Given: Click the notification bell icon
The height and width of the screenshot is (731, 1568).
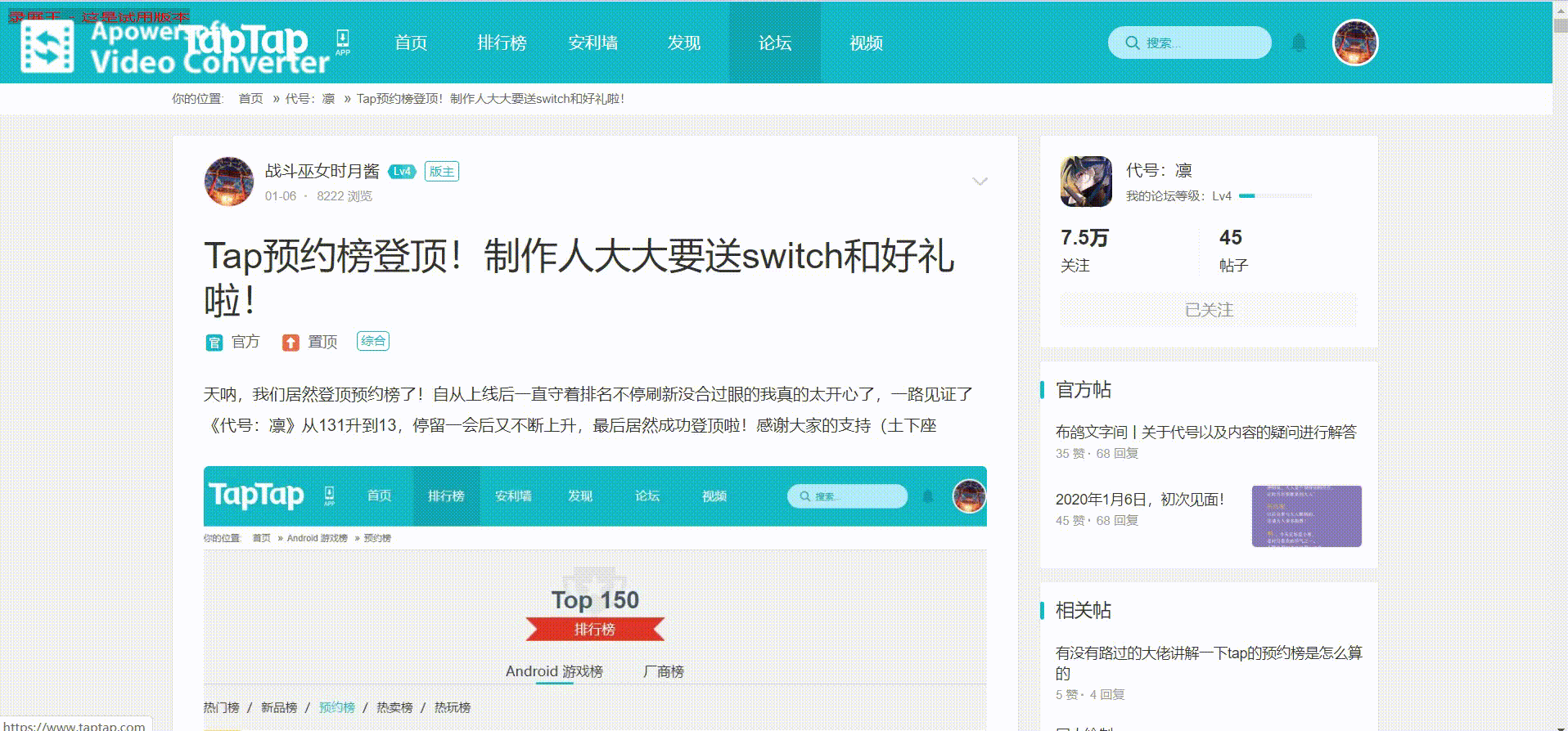Looking at the screenshot, I should click(1299, 43).
